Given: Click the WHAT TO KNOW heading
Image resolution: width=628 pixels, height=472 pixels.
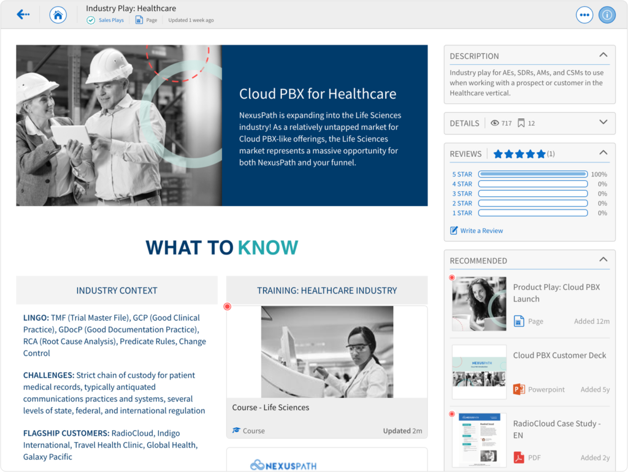Looking at the screenshot, I should coord(222,248).
